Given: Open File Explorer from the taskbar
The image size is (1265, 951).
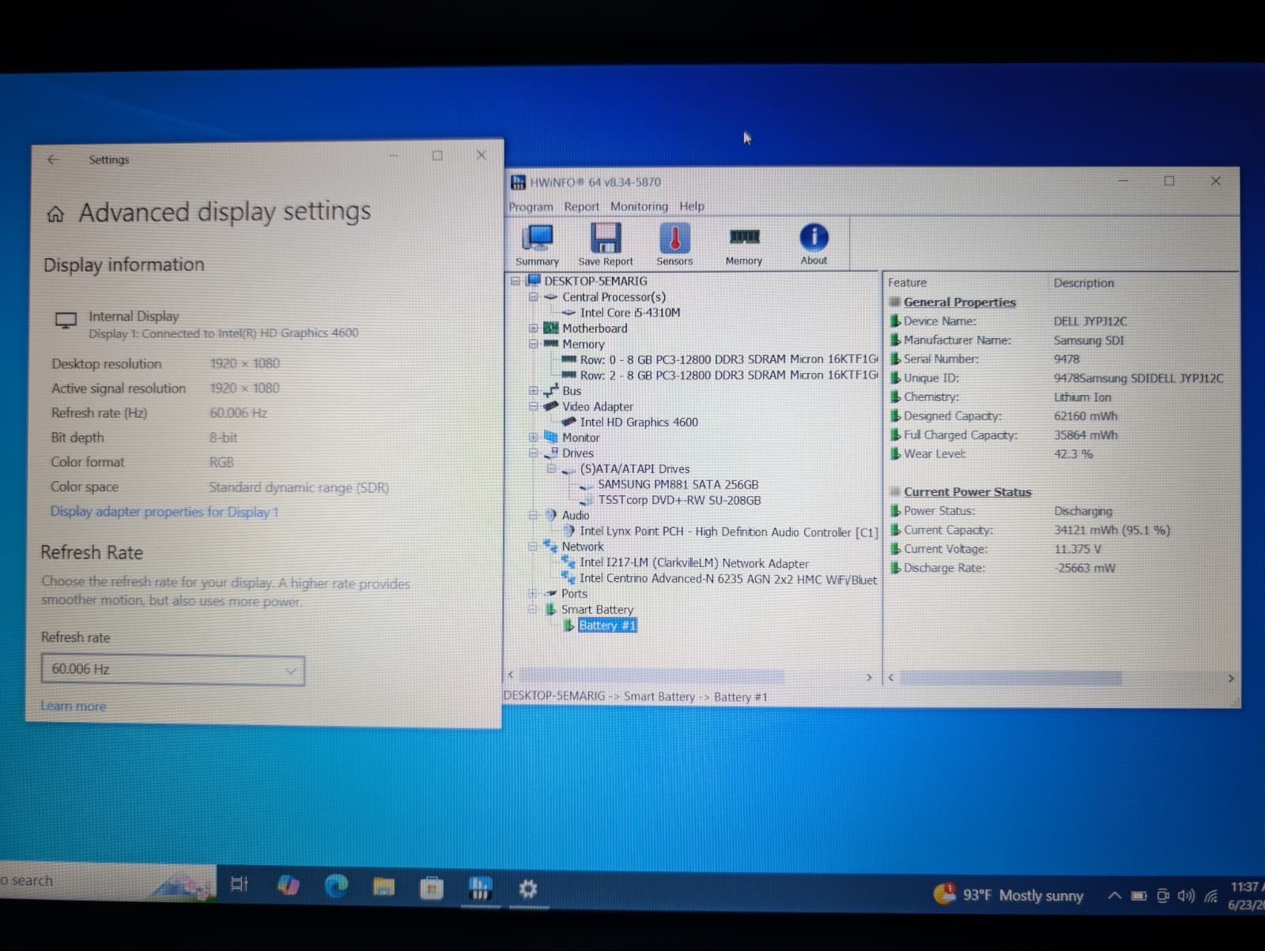Looking at the screenshot, I should point(383,887).
